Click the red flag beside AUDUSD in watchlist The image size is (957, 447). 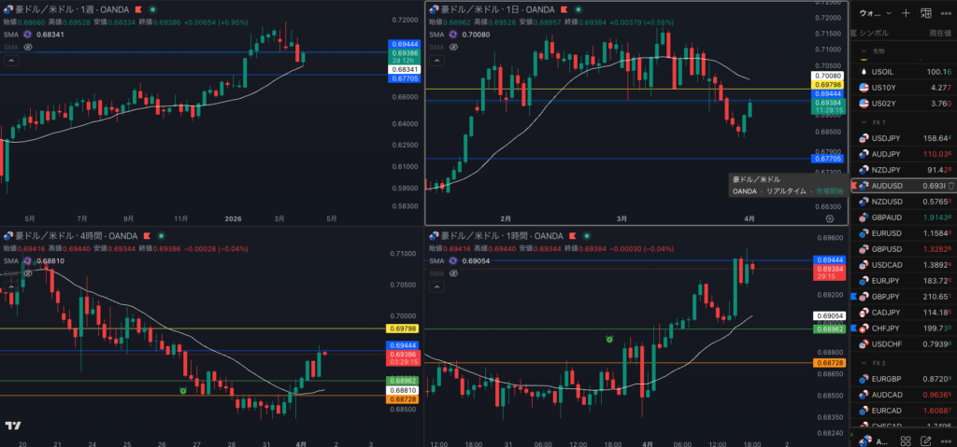(854, 186)
